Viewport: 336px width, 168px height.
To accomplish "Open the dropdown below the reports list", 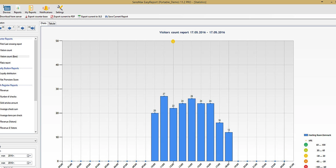I will [x=35, y=141].
